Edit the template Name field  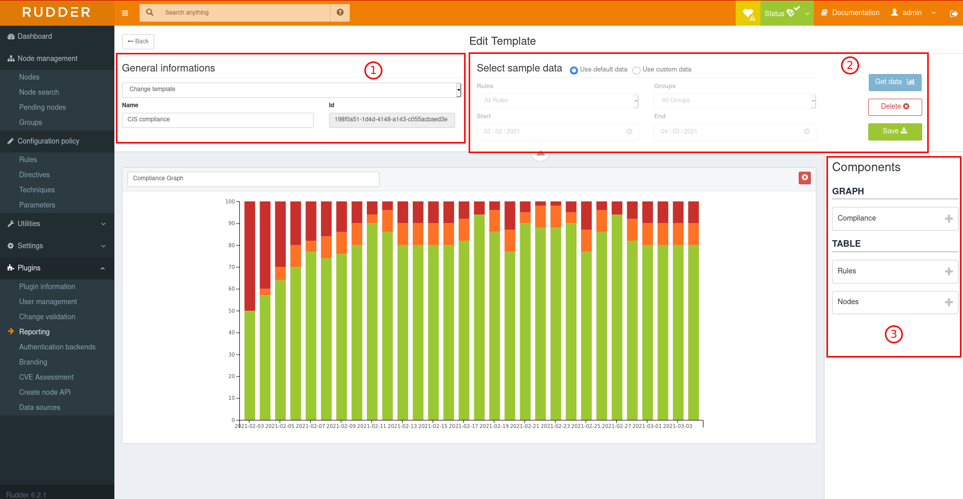point(218,120)
